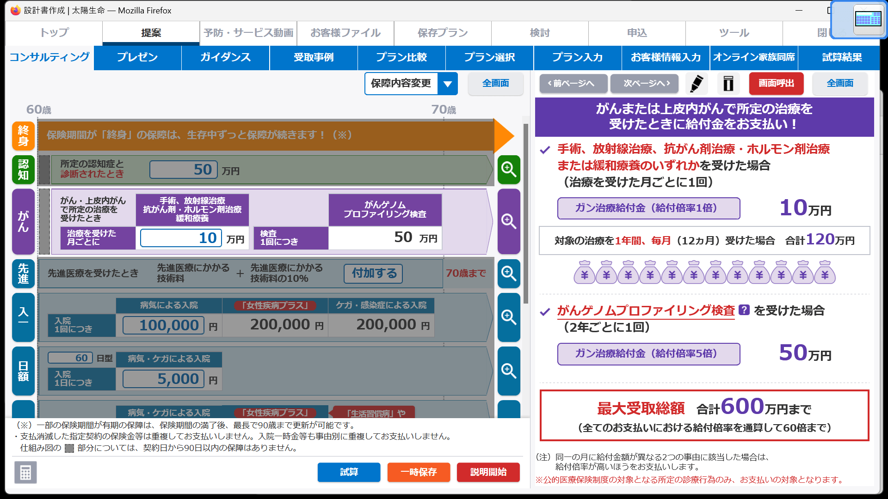This screenshot has width=888, height=499.
Task: Open the お客様ファイル top tab
Action: click(x=345, y=33)
